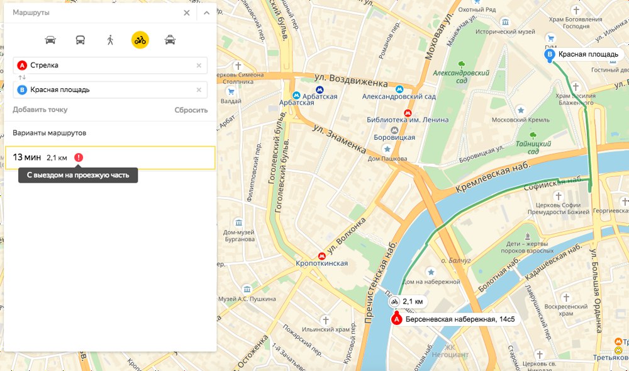Click Дом-музей Бурганова museum icon
This screenshot has height=371, width=629.
tap(239, 222)
